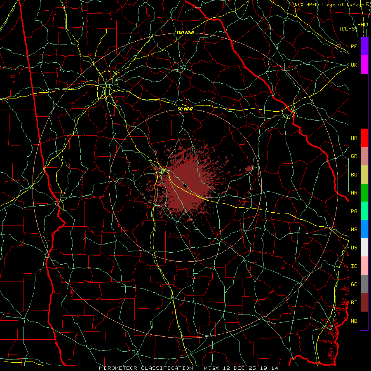371x371 pixels.
Task: Click the HHC product code label
Action: (362, 25)
